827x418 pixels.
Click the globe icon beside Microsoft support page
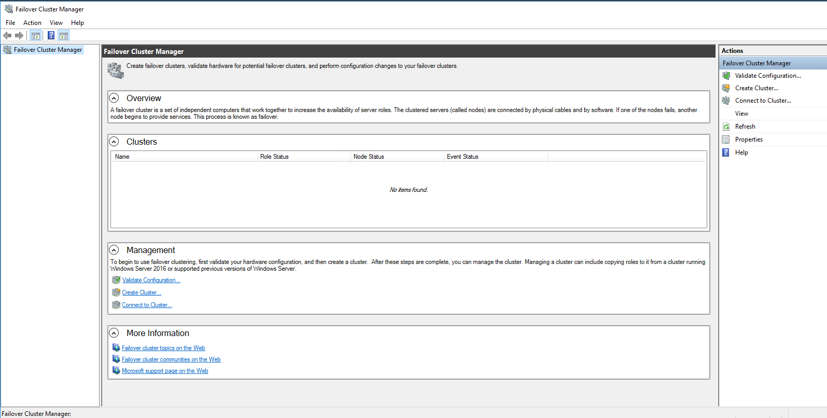tap(116, 370)
